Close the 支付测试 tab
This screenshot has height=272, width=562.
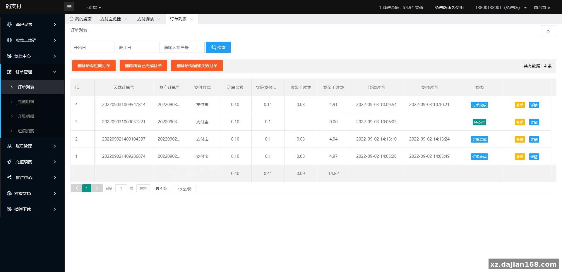(x=159, y=19)
